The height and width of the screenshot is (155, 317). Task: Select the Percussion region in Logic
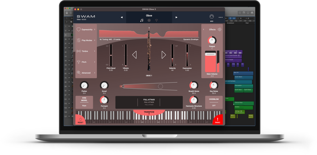[243, 86]
